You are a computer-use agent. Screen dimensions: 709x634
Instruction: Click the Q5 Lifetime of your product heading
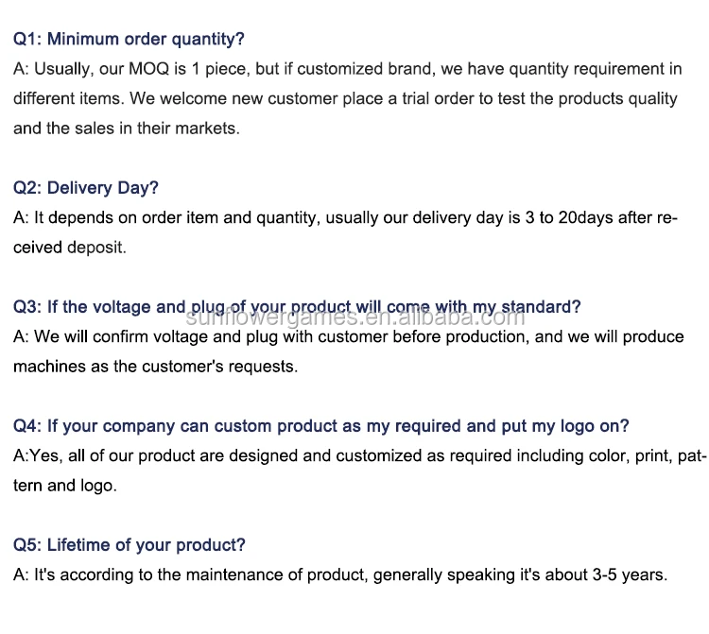click(x=130, y=545)
